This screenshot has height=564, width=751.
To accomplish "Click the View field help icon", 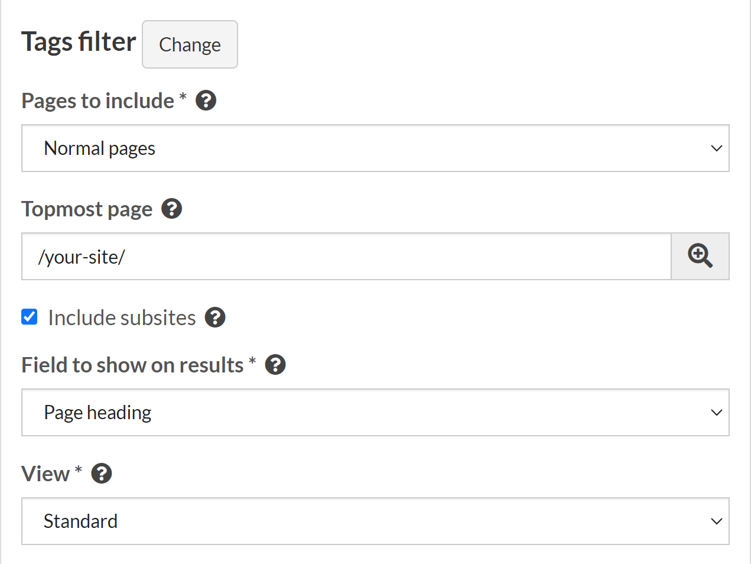I will coord(100,473).
